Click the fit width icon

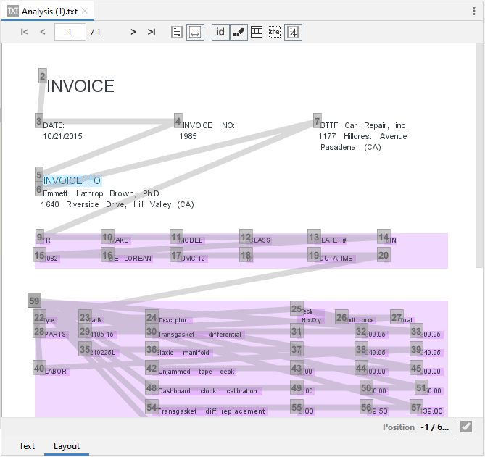coord(195,32)
